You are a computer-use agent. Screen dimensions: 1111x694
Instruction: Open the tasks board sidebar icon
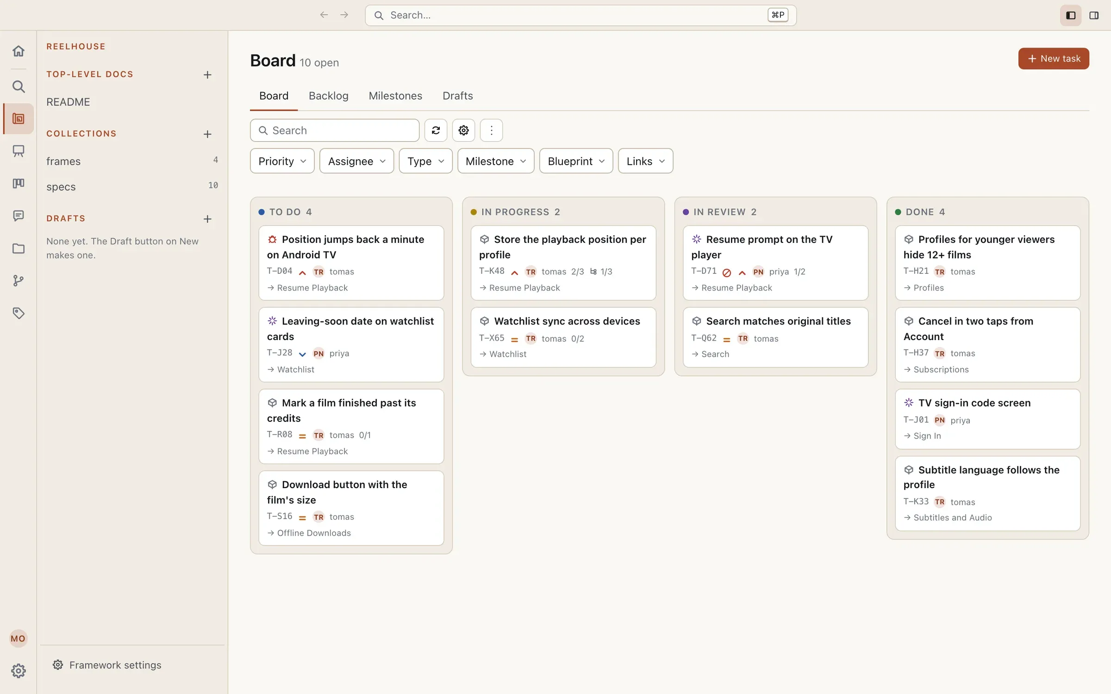(18, 119)
